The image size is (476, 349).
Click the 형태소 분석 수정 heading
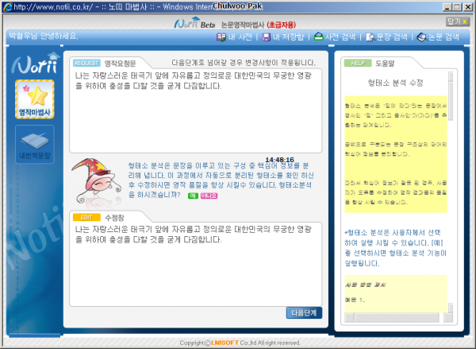tap(395, 83)
